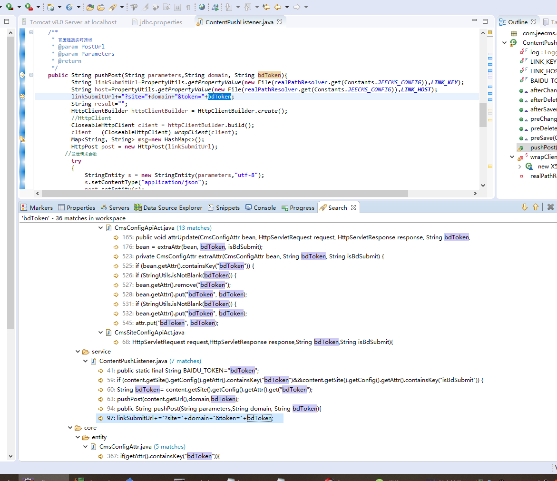Collapse CmsConfigApiAct.java search results
The image size is (557, 481).
click(100, 228)
